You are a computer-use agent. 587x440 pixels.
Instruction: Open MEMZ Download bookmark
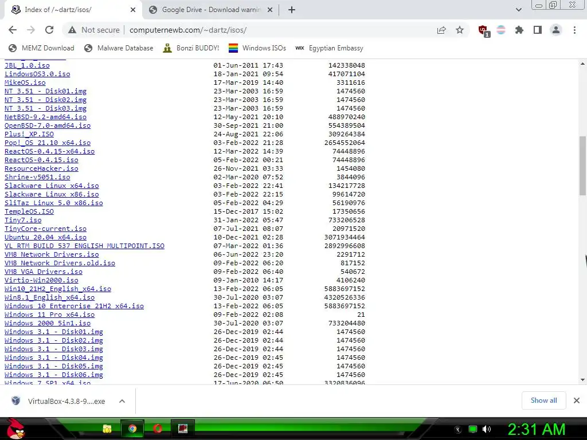(41, 48)
